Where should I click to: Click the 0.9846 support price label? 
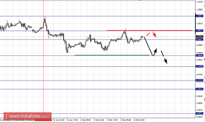199,55
